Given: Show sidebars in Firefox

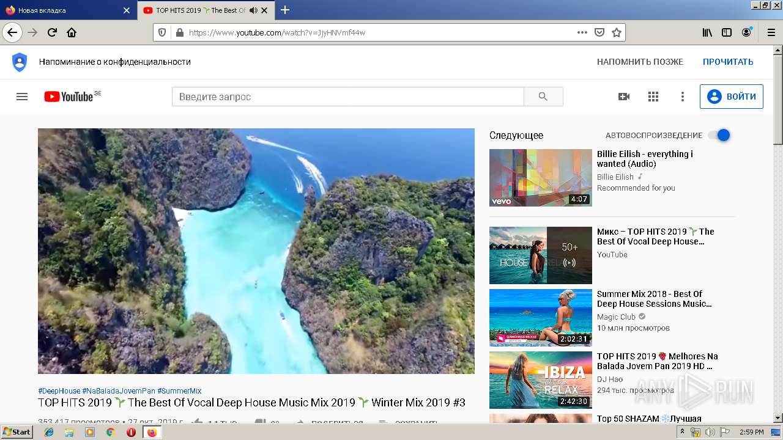Looking at the screenshot, I should [727, 32].
